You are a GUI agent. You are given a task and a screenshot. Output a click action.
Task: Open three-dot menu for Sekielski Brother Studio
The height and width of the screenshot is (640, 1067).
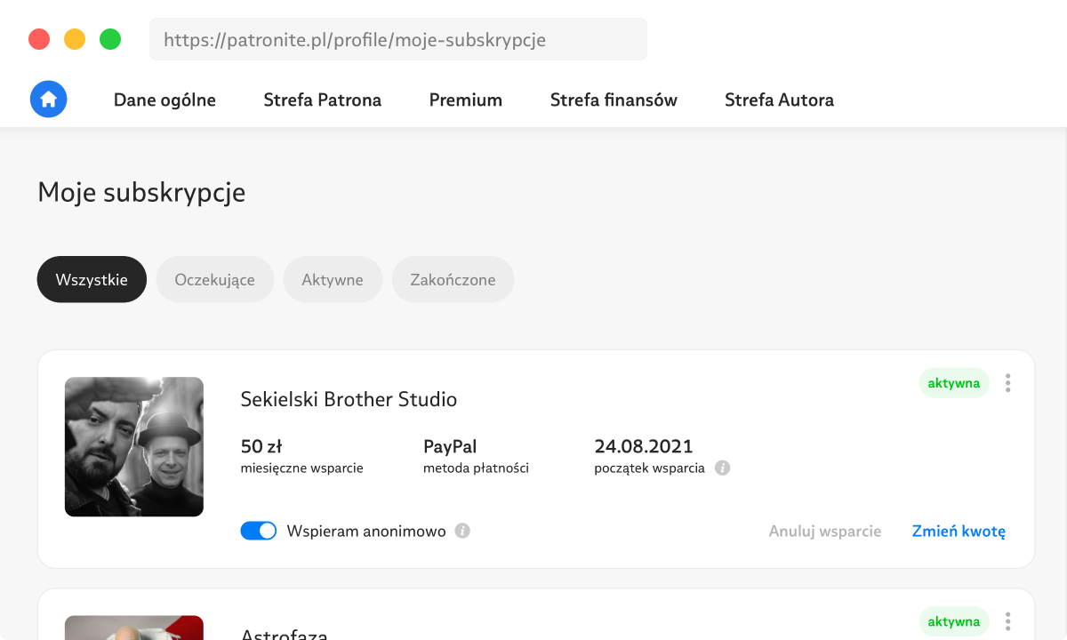point(1007,383)
